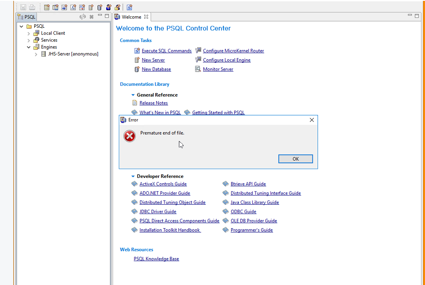The width and height of the screenshot is (425, 285).
Task: Click the delete X icon in PSQL panel header
Action: (92, 17)
